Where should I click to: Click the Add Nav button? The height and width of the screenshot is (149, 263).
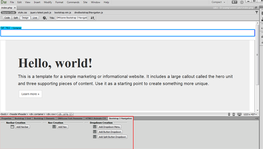[x=62, y=127]
